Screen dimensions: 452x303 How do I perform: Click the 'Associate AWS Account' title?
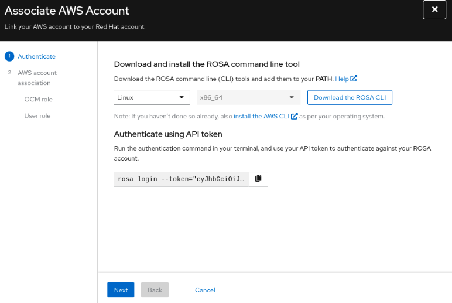(x=67, y=11)
